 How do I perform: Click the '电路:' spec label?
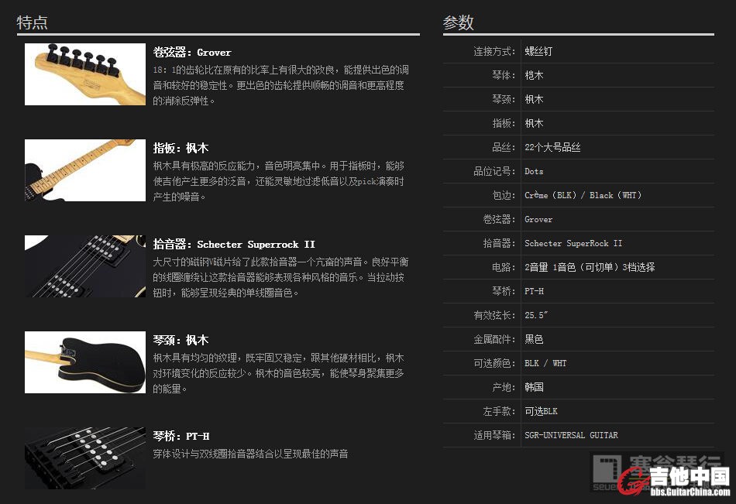click(504, 267)
